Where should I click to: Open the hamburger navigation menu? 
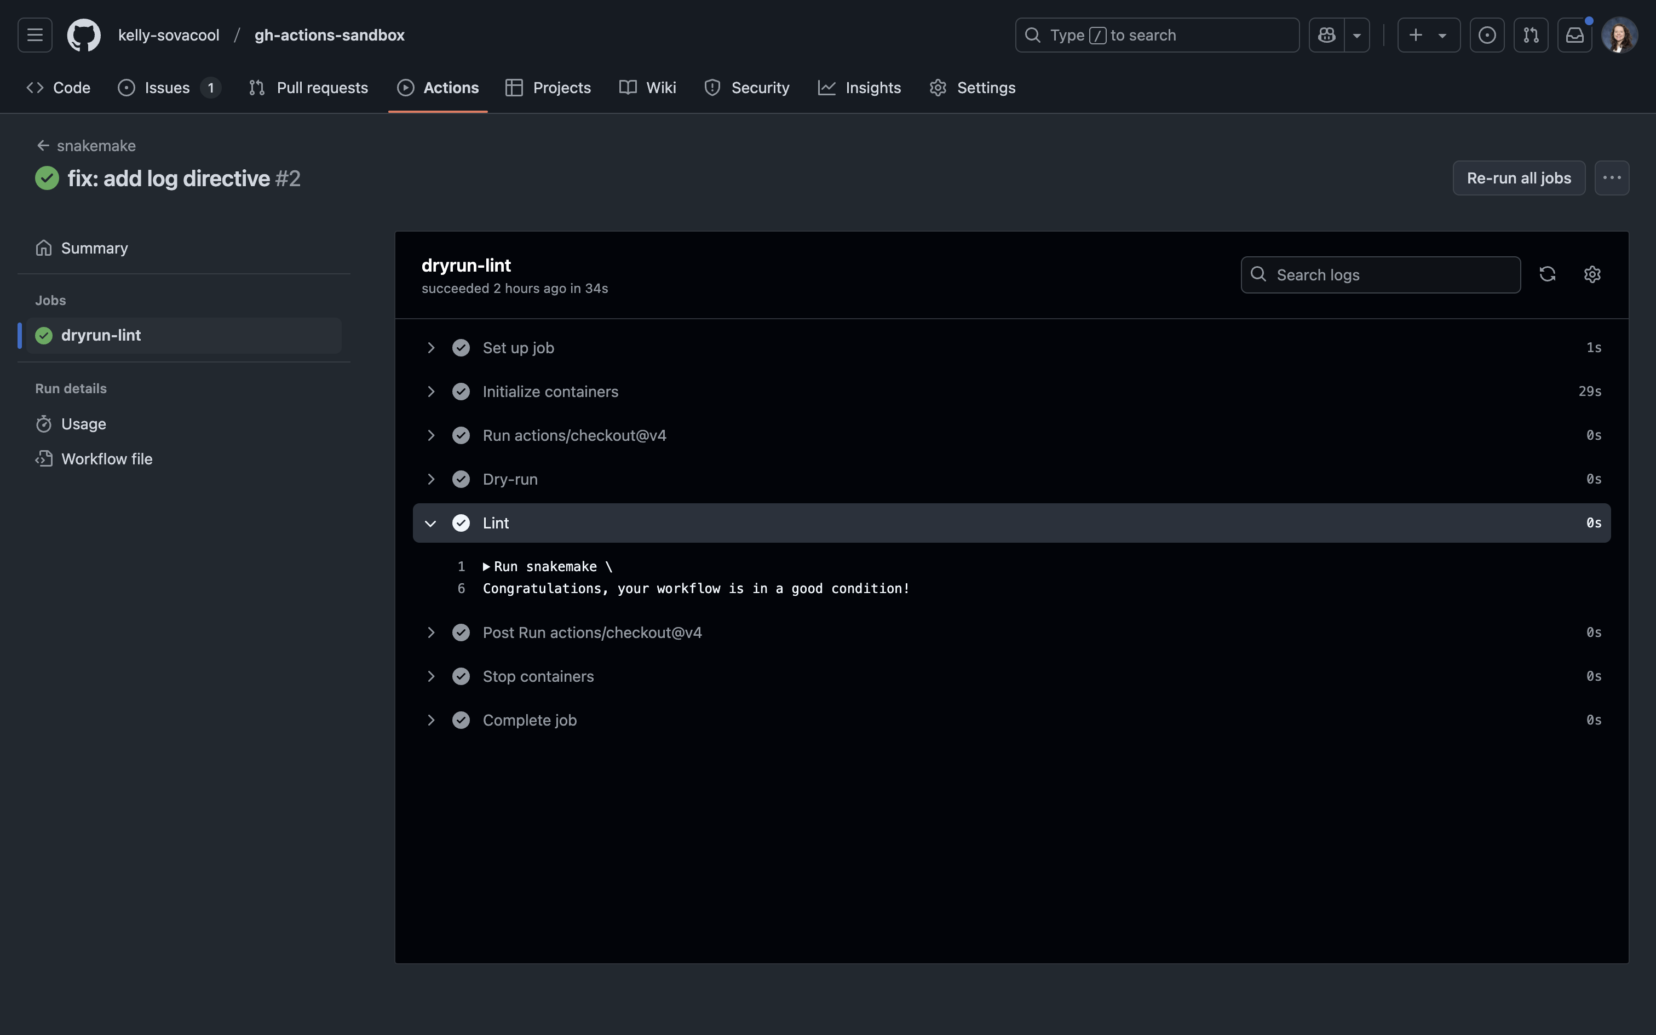click(35, 35)
